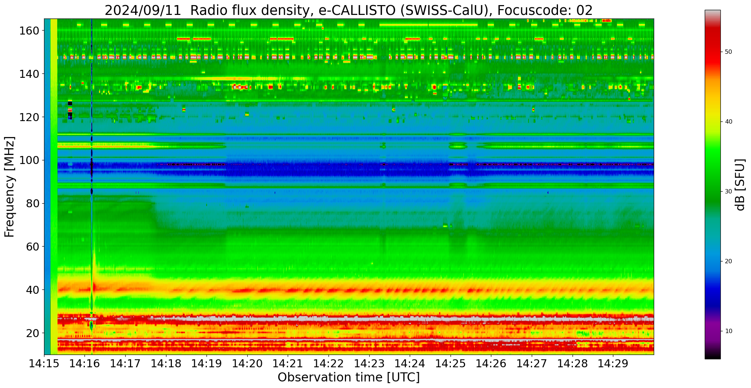Click the 14:29 time tick label
The height and width of the screenshot is (388, 751).
tap(613, 363)
